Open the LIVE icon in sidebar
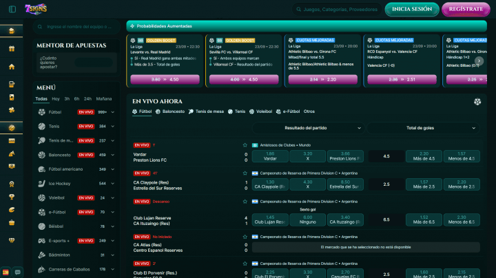Image resolution: width=496 pixels, height=278 pixels. pos(12,141)
